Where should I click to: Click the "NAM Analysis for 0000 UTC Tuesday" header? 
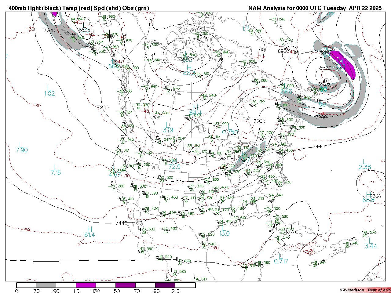297,8
